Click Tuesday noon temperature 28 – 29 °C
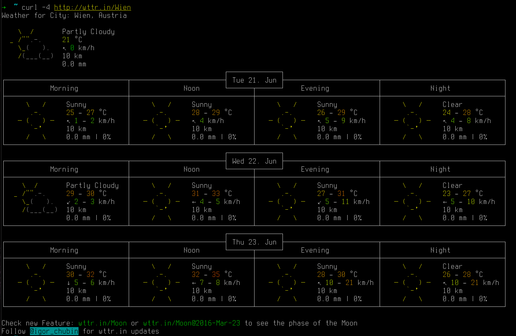Viewport: 516px width, 336px height. pyautogui.click(x=212, y=113)
